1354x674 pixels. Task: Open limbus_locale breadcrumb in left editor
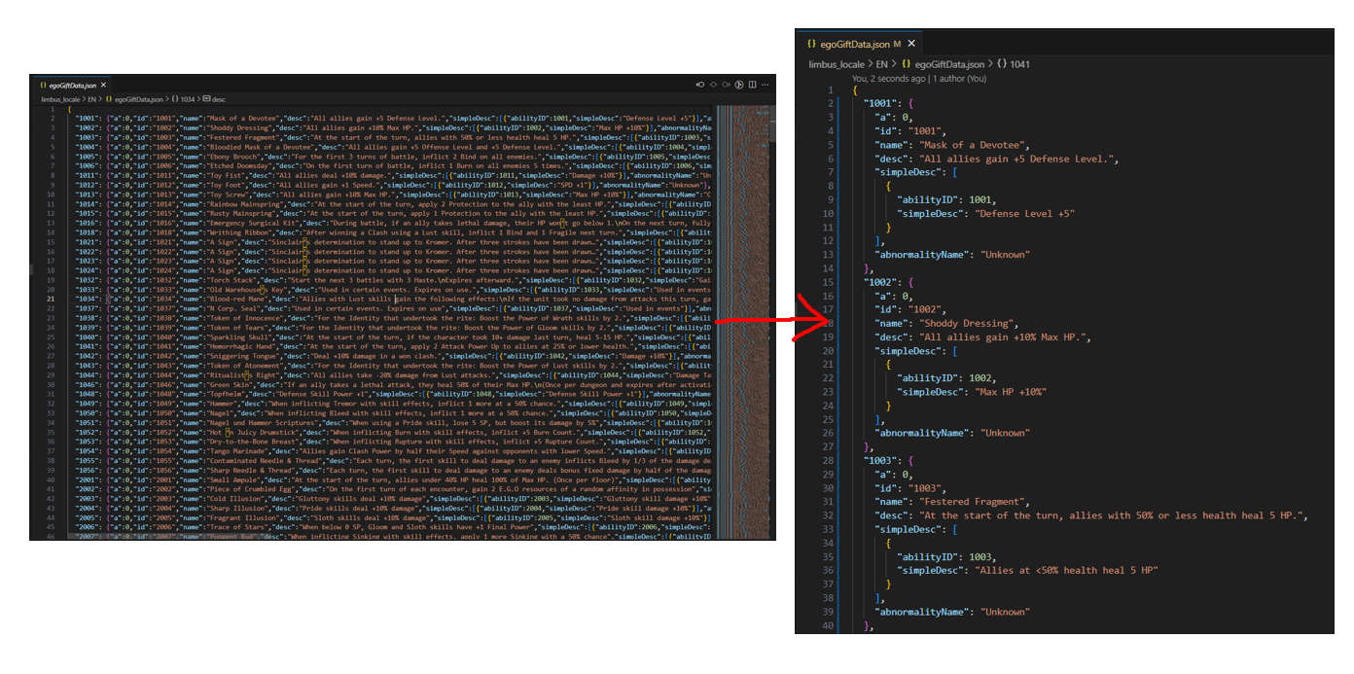coord(60,99)
